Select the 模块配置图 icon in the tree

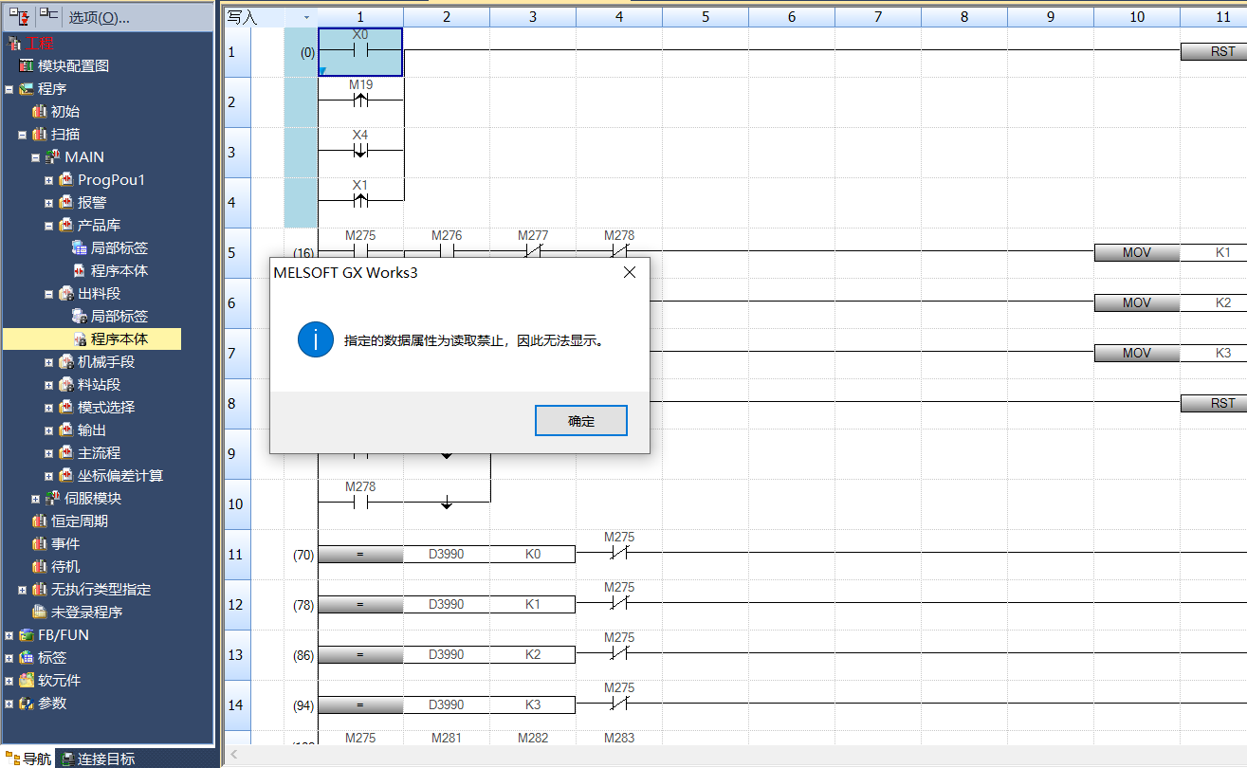pyautogui.click(x=26, y=66)
